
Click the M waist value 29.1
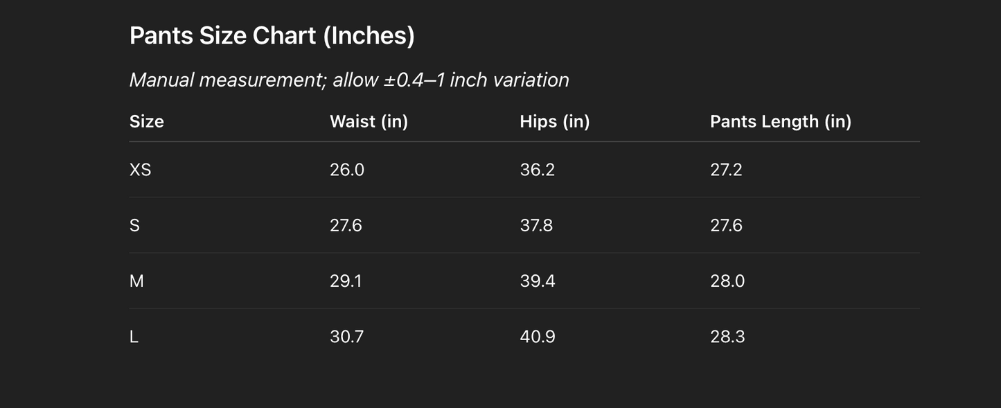pyautogui.click(x=345, y=281)
